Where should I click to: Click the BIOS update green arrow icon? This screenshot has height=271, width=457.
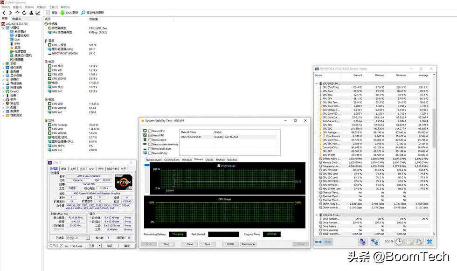62,13
